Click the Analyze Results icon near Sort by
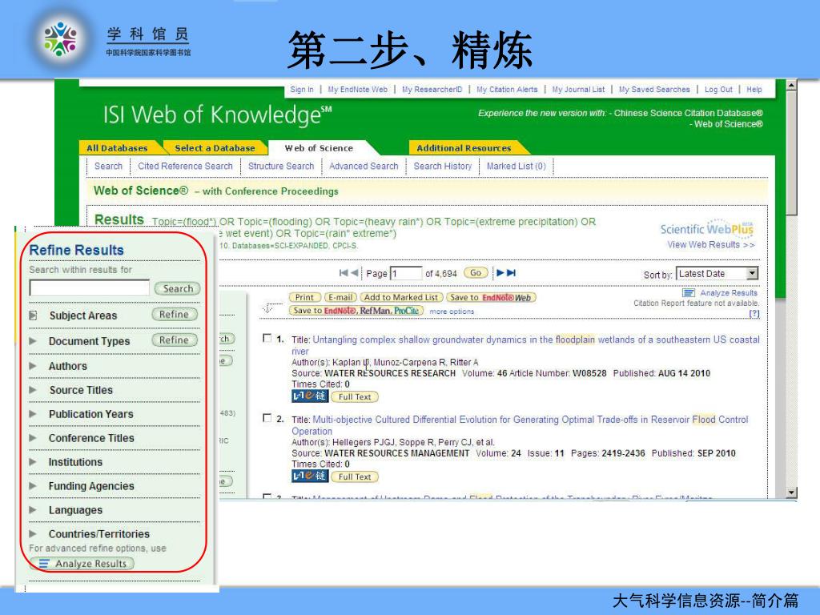The width and height of the screenshot is (820, 615). tap(689, 293)
